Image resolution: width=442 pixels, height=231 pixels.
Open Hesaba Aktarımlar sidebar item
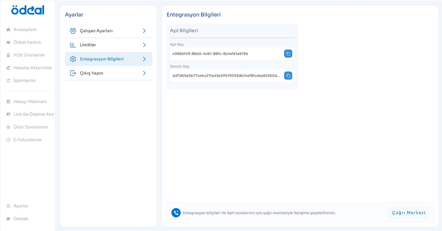click(x=33, y=68)
